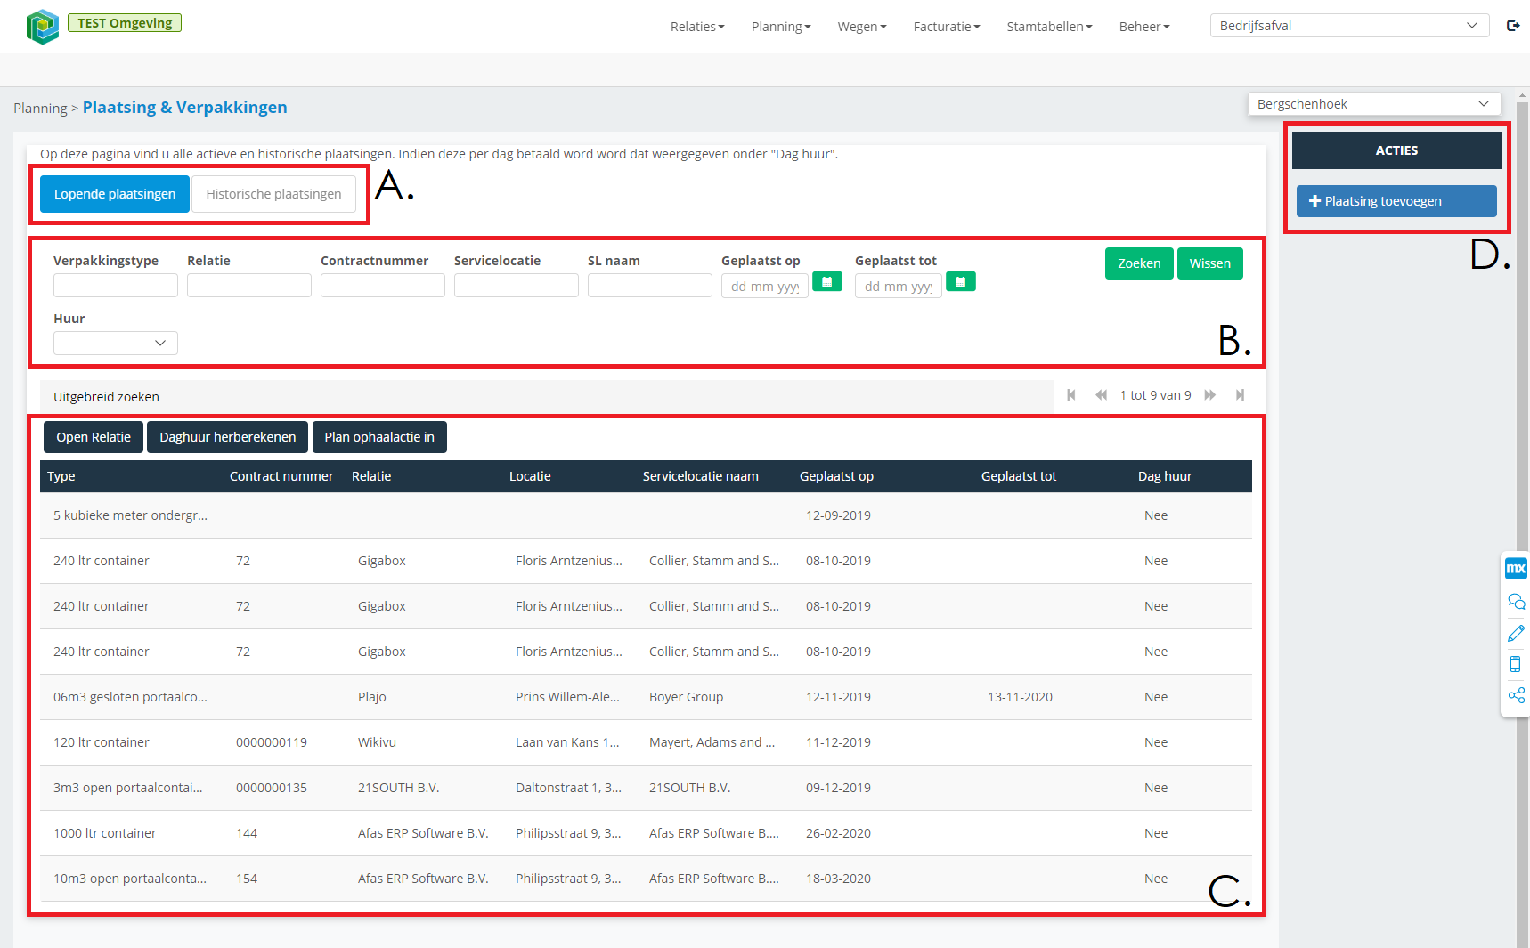The width and height of the screenshot is (1530, 948).
Task: Click Daghuur herberekenen button
Action: [x=227, y=437]
